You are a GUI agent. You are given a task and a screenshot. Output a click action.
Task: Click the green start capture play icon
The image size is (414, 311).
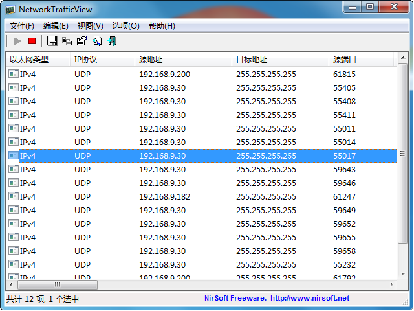tap(17, 41)
